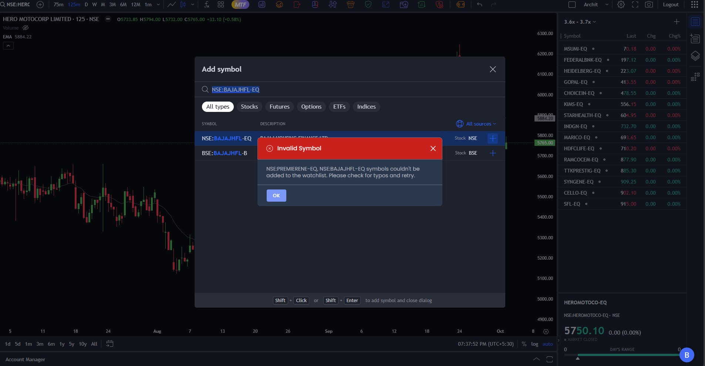Undo the last chart action
The height and width of the screenshot is (366, 705).
coord(479,5)
